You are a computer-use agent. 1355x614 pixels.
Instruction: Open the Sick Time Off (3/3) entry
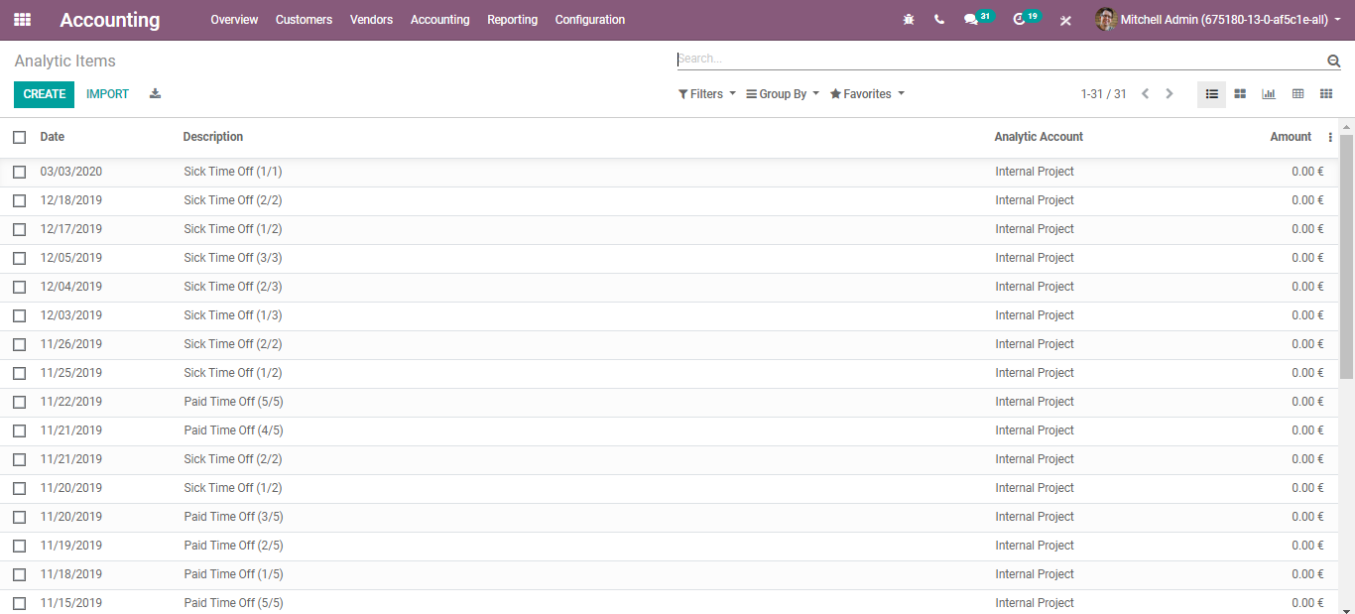click(233, 258)
